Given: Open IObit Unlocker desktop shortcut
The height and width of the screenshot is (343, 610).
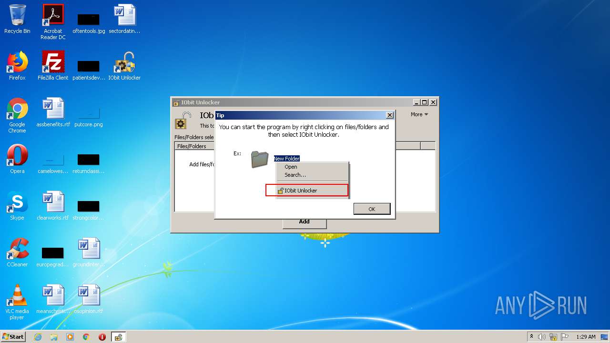Looking at the screenshot, I should click(124, 66).
